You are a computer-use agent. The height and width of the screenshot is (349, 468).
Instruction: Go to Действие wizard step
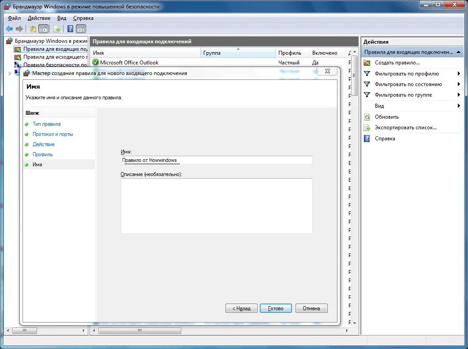tap(44, 144)
